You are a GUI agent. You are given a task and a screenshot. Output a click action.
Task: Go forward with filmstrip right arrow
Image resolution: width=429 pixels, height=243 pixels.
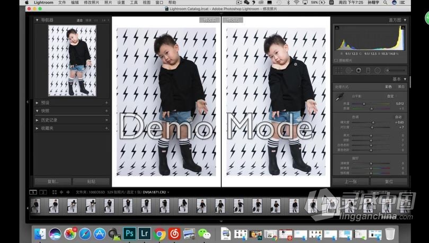(x=68, y=192)
